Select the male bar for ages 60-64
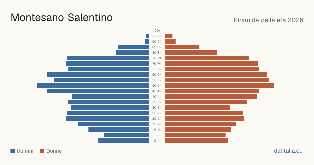Viewport: 314px width, 165px height. pos(98,74)
